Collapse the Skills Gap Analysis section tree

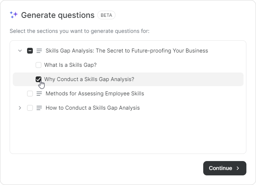click(20, 51)
